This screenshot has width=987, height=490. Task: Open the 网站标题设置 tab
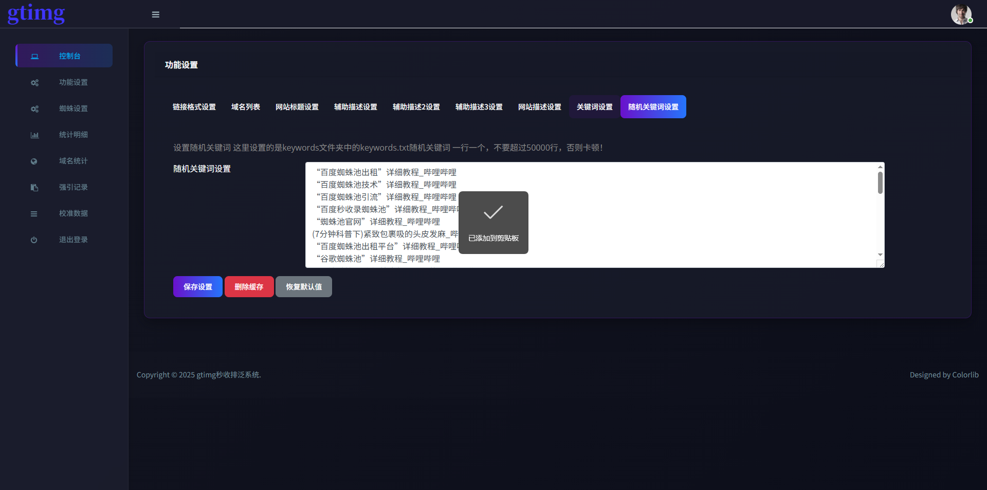point(297,107)
